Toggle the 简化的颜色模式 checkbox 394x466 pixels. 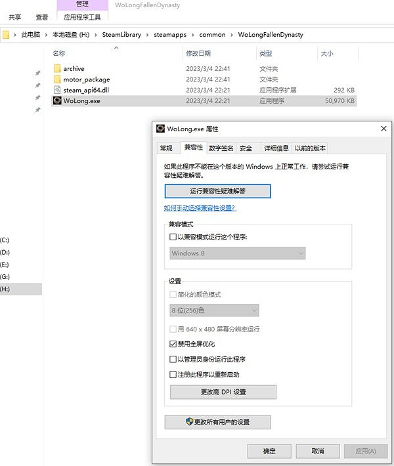pyautogui.click(x=173, y=295)
